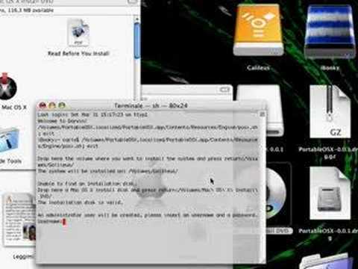Click the toolbar toggle pill on background Finder window
This screenshot has height=269, width=358.
pyautogui.click(x=224, y=90)
